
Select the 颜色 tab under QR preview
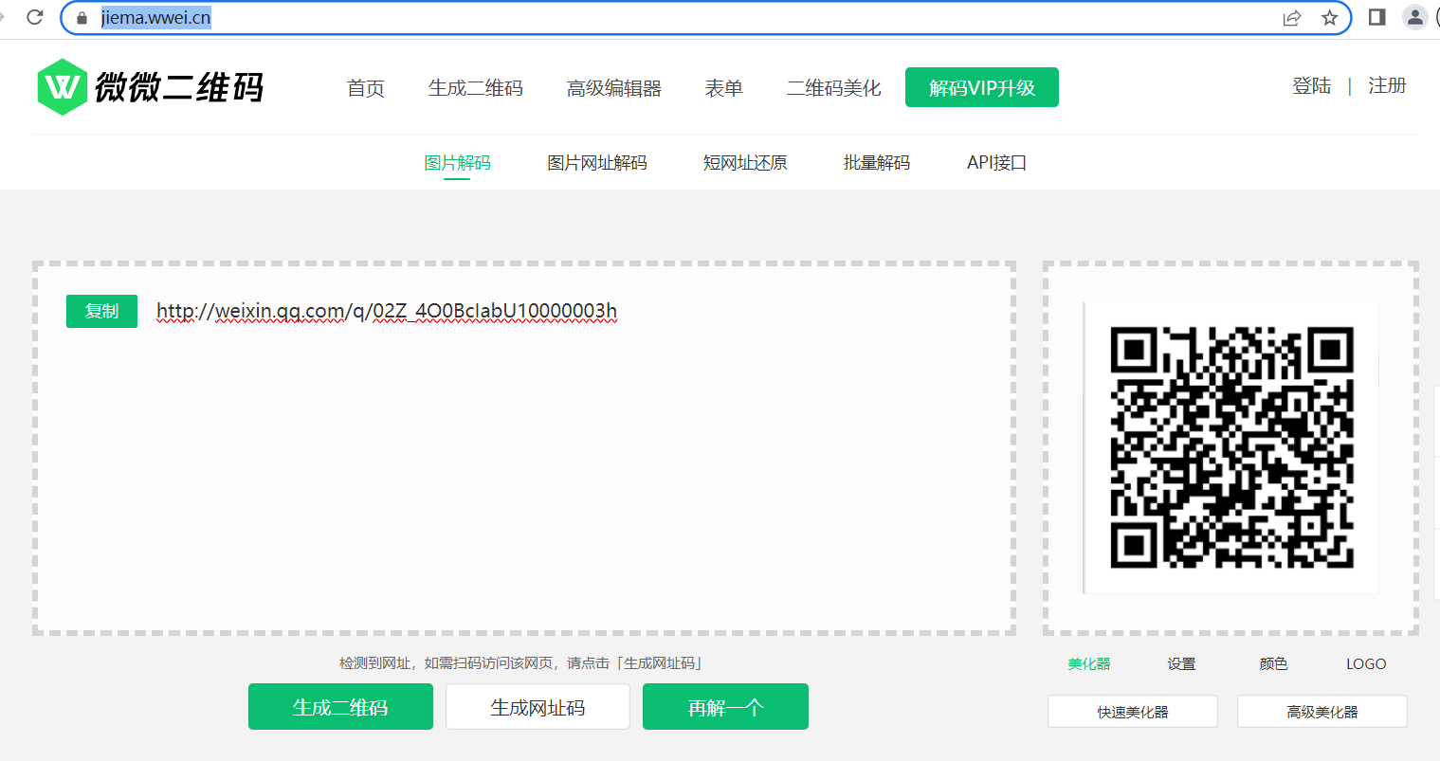coord(1273,663)
